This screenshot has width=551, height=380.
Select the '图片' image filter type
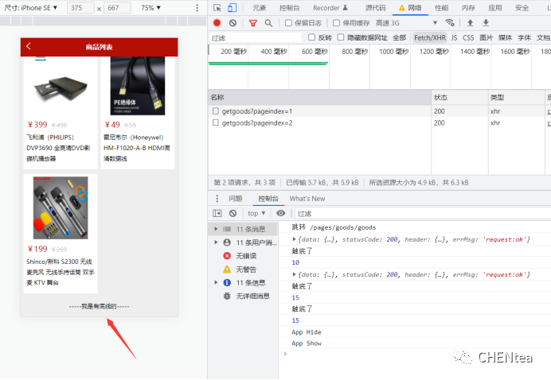(486, 37)
